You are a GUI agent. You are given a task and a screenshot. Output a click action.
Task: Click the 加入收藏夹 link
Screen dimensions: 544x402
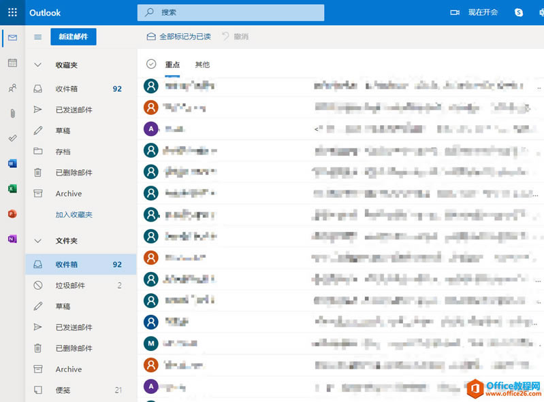[74, 214]
